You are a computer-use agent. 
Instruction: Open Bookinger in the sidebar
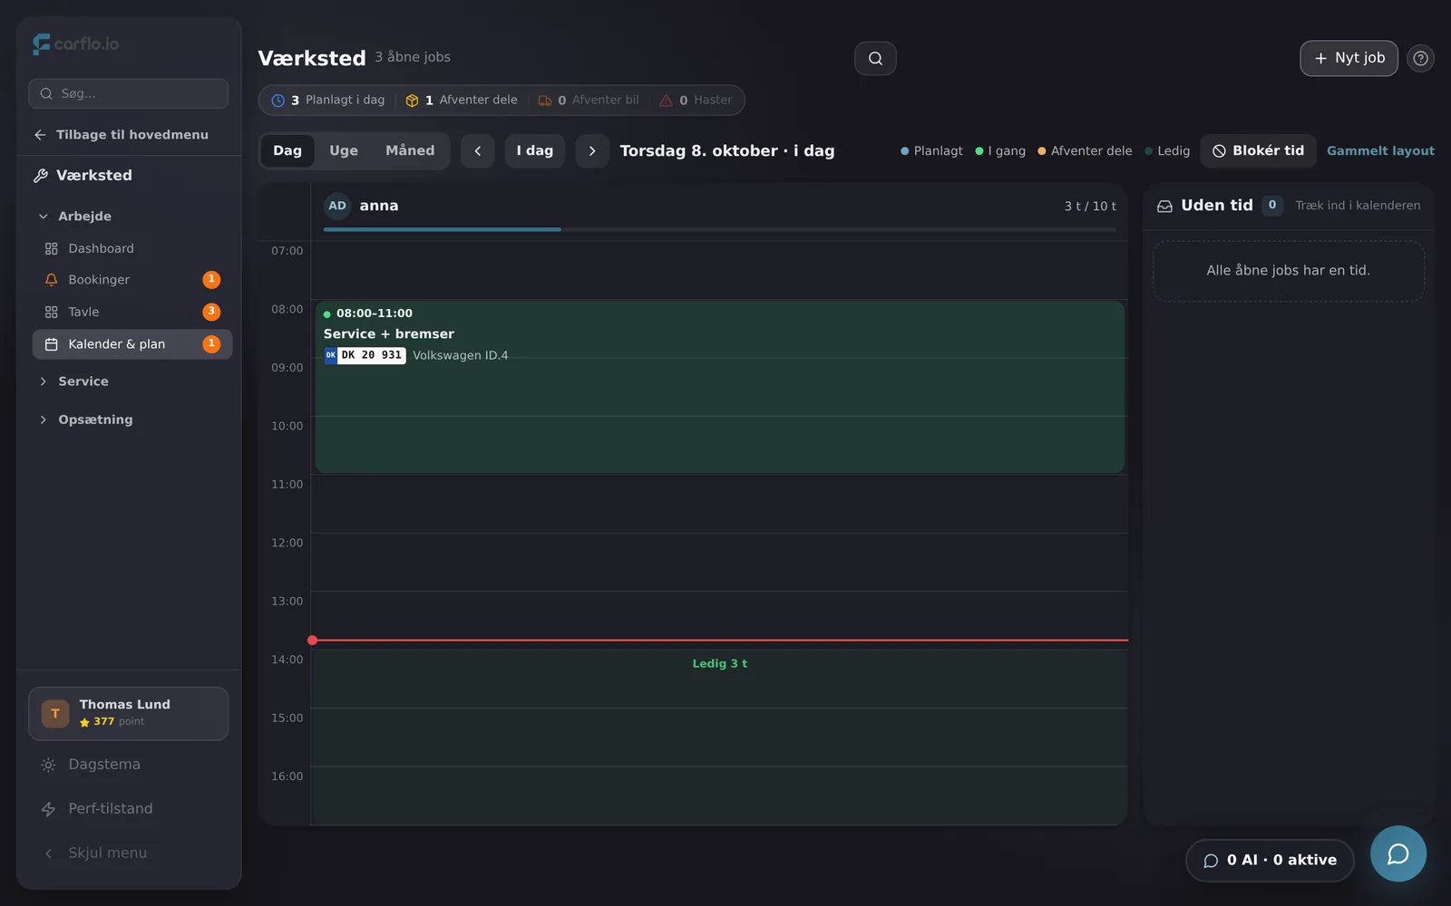132,280
